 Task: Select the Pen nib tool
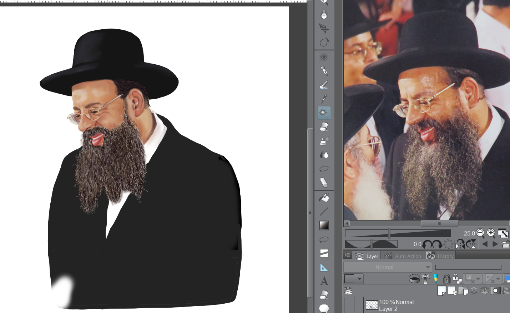point(324,71)
